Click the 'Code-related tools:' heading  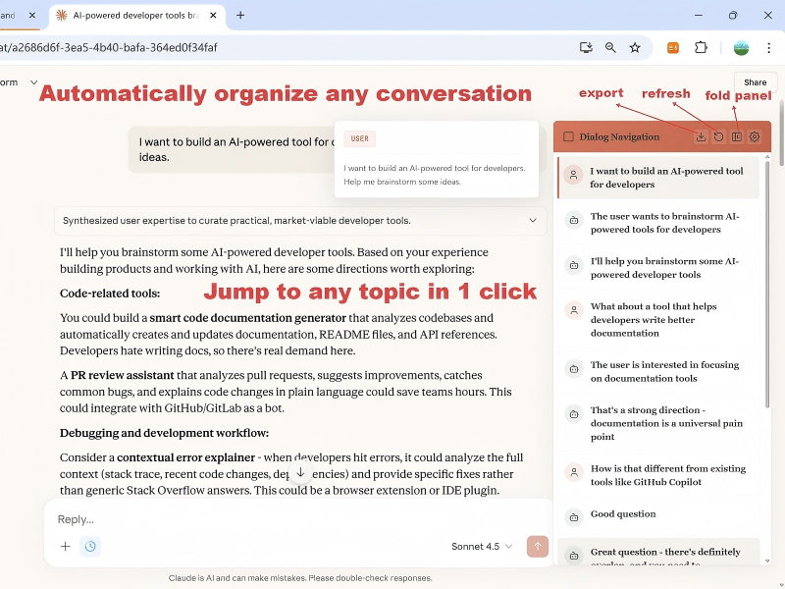(110, 294)
